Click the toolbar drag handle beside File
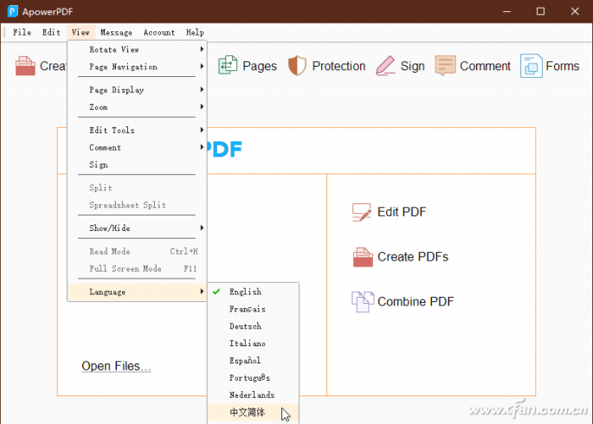593x424 pixels. [x=4, y=33]
